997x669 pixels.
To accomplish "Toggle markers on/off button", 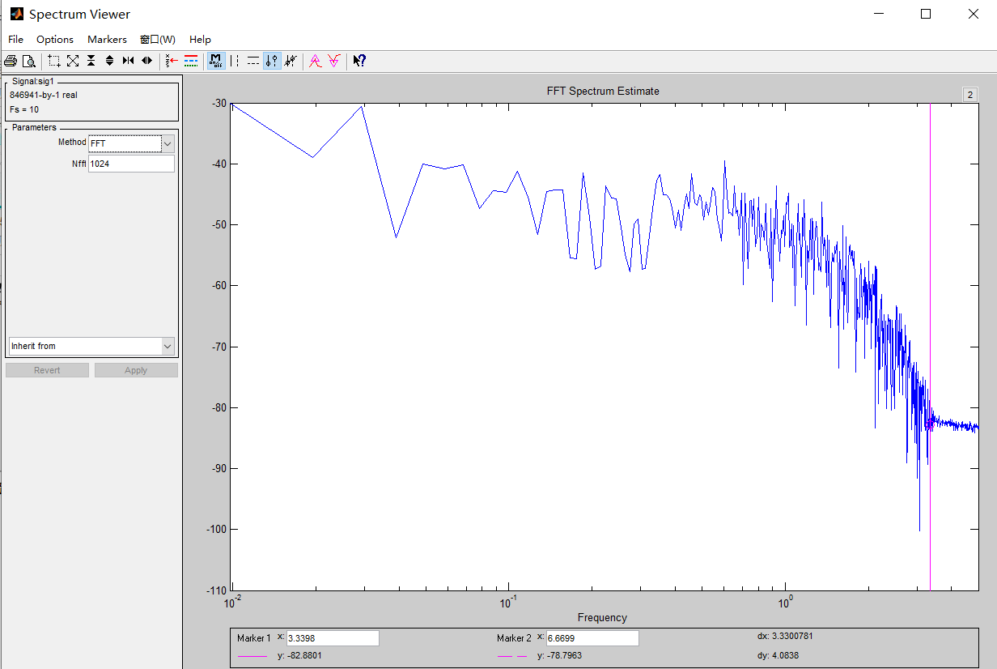I will point(216,61).
